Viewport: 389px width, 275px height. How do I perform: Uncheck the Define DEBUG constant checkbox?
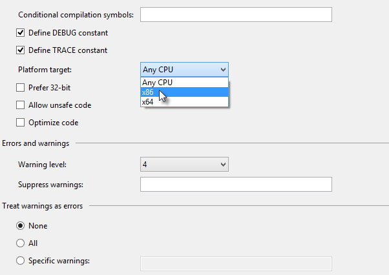point(21,33)
